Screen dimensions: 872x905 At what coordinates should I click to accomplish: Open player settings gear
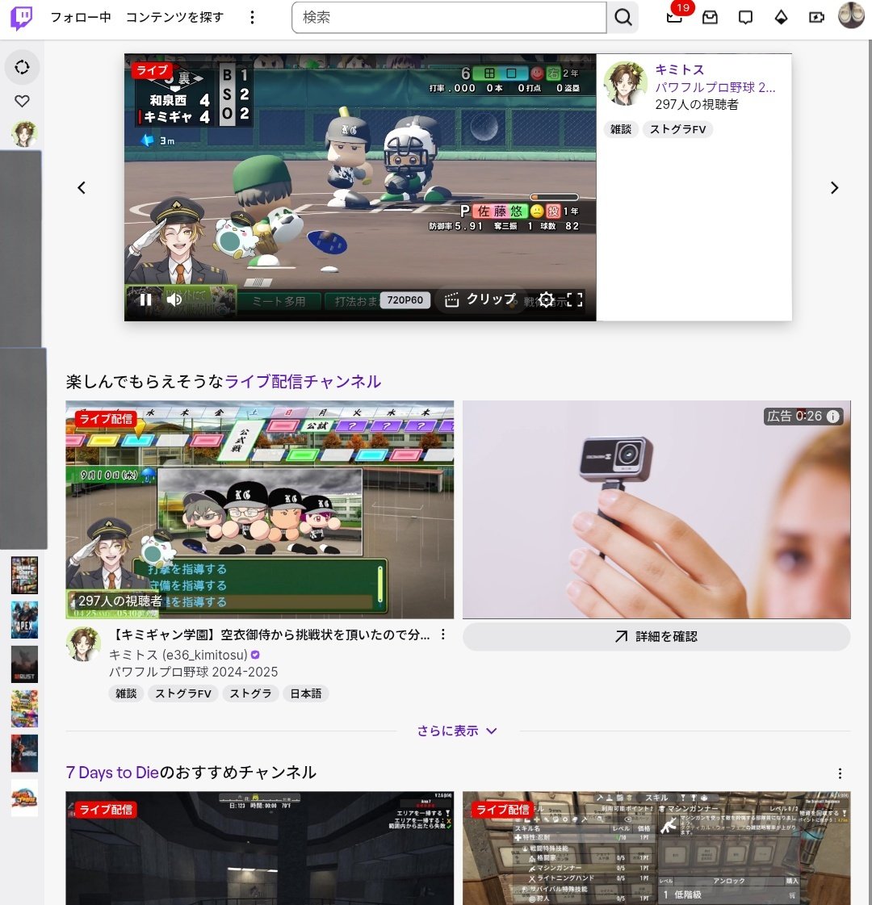coord(546,300)
